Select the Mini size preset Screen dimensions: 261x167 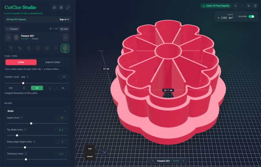point(11,88)
